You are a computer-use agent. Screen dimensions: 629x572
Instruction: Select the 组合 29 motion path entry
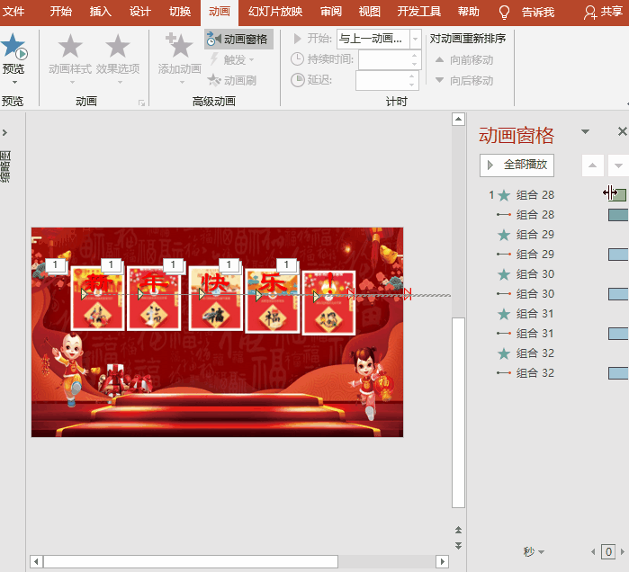(x=526, y=255)
